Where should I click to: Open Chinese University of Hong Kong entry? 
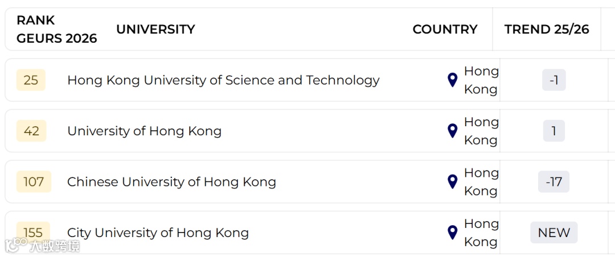(171, 182)
